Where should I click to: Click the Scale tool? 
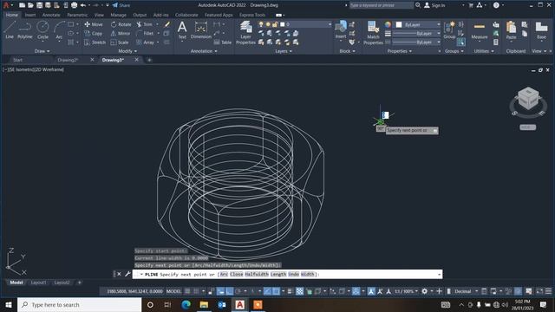[x=120, y=42]
